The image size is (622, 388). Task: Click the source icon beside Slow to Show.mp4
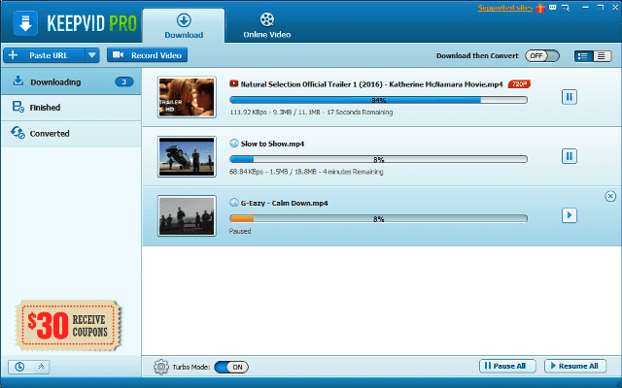pyautogui.click(x=234, y=144)
